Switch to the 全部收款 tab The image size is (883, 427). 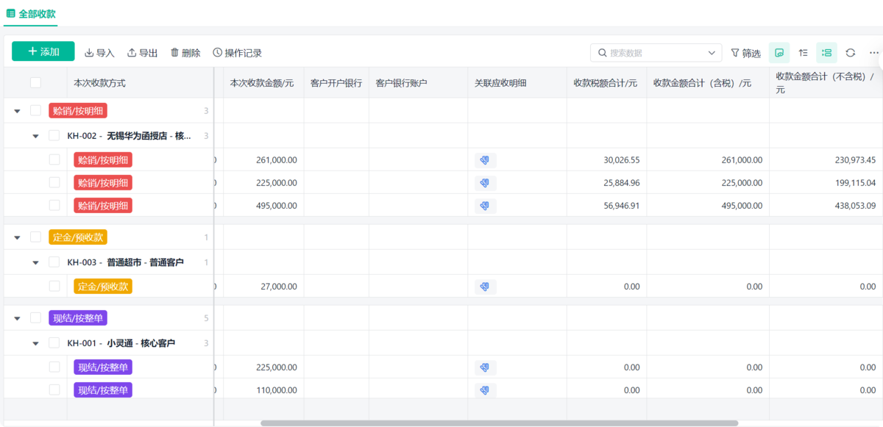click(31, 13)
